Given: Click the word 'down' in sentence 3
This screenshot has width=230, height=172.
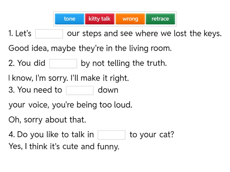Looking at the screenshot, I should click(108, 90).
